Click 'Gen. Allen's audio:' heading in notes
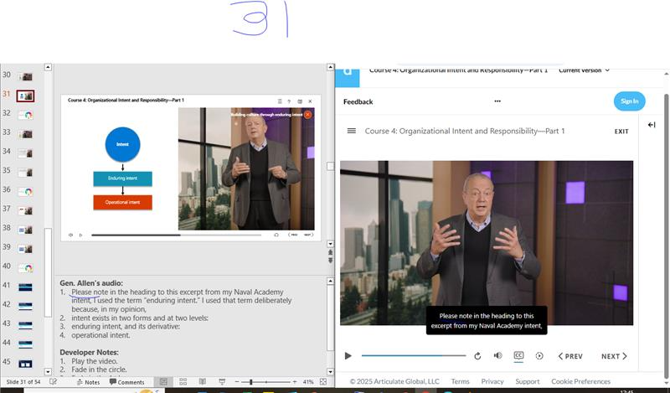 [x=91, y=283]
